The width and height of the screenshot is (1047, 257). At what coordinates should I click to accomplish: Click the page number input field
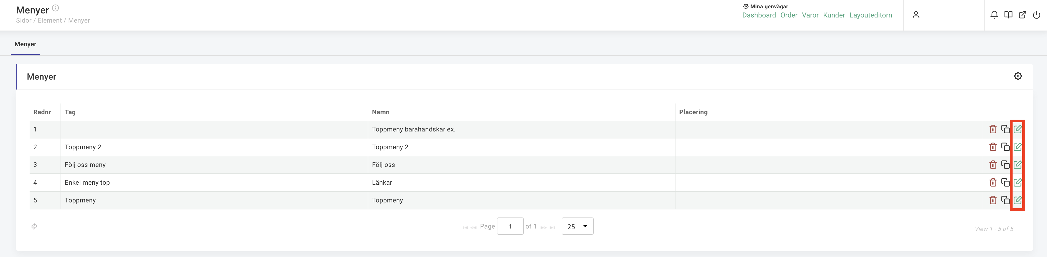click(x=510, y=226)
